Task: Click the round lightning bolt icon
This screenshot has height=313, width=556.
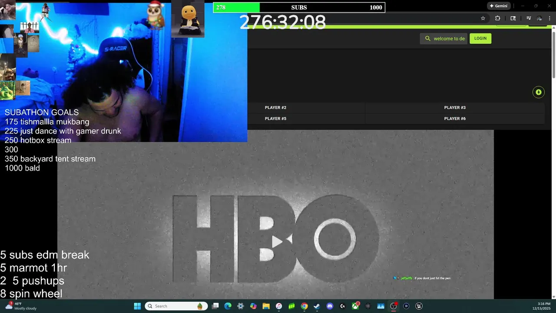Action: [539, 92]
